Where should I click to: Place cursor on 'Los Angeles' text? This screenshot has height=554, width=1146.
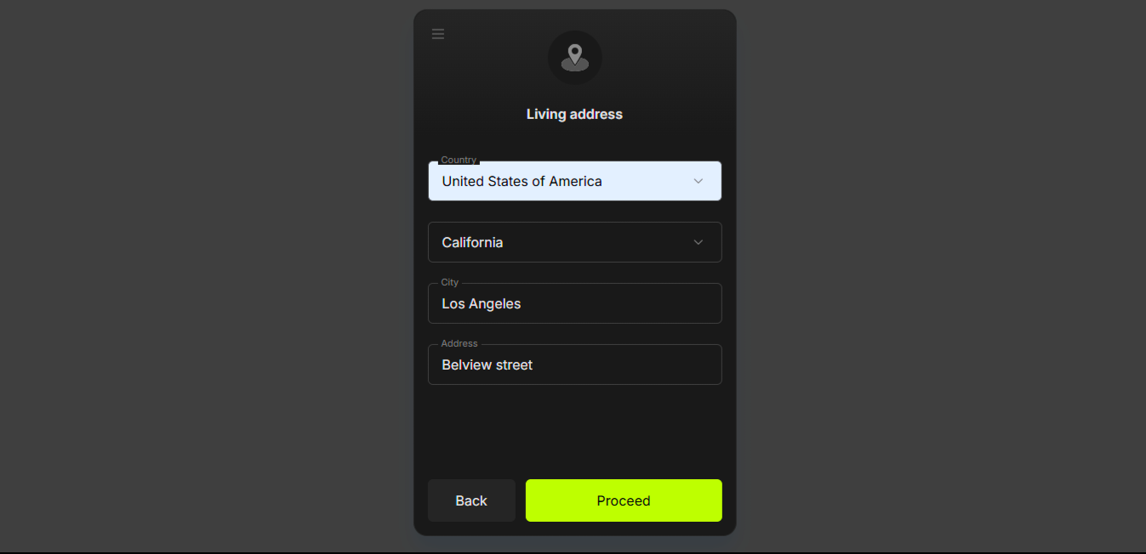(482, 303)
